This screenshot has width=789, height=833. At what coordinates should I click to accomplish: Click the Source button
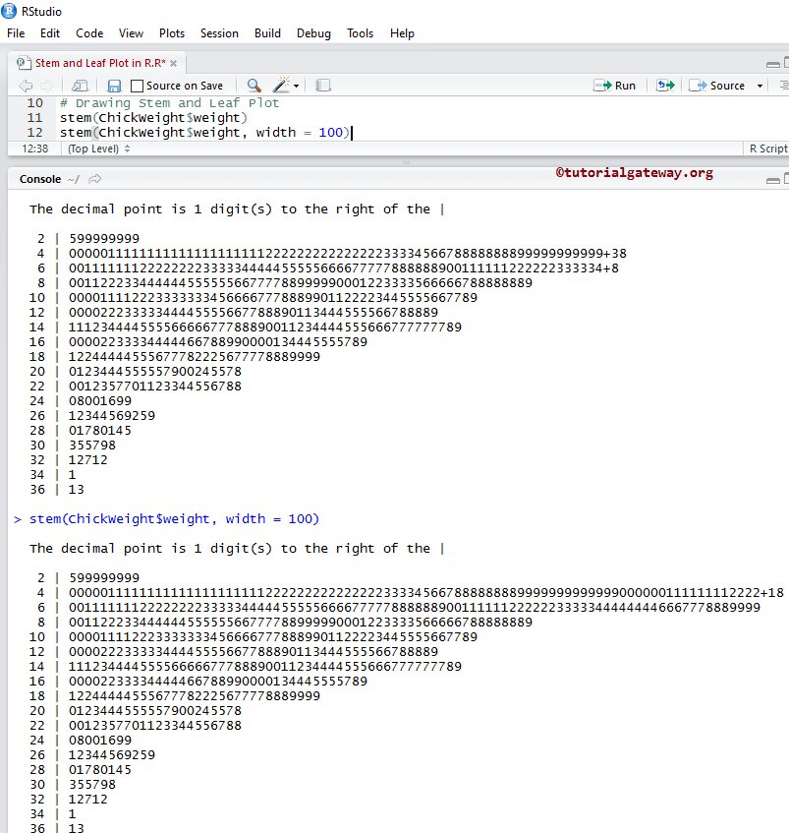click(718, 86)
